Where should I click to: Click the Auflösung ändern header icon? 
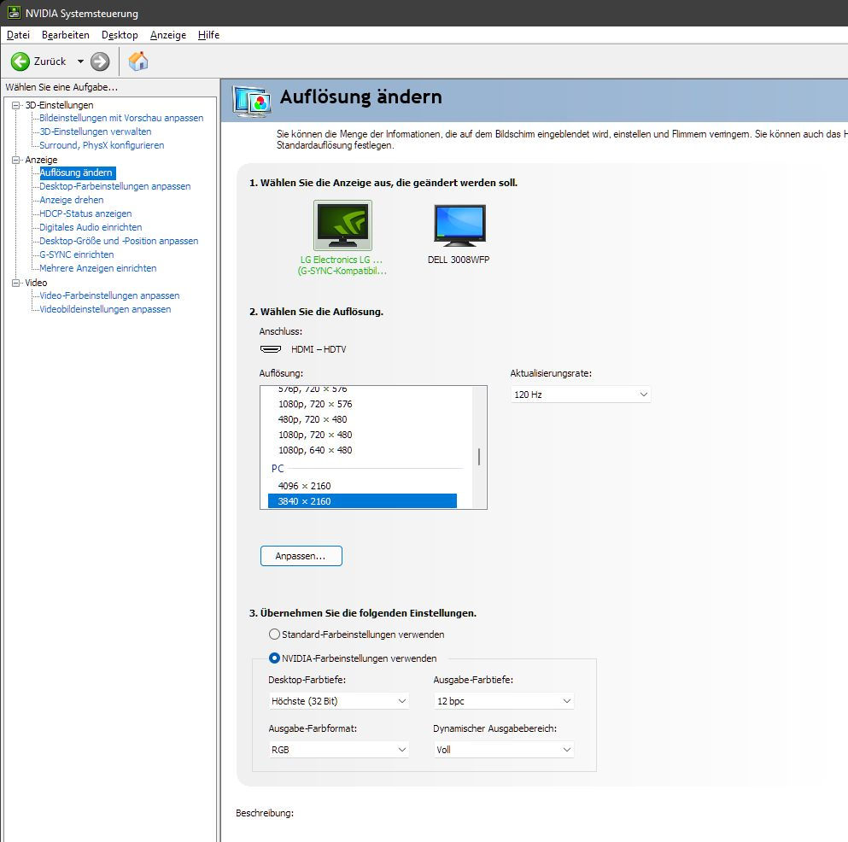tap(251, 101)
